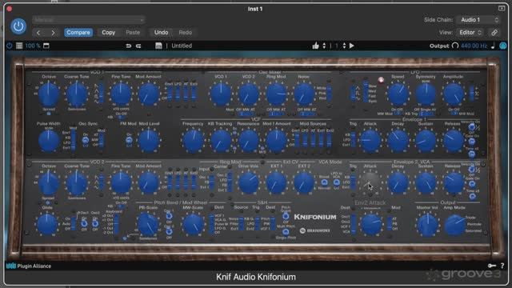Click the Untitled preset name

[x=182, y=46]
